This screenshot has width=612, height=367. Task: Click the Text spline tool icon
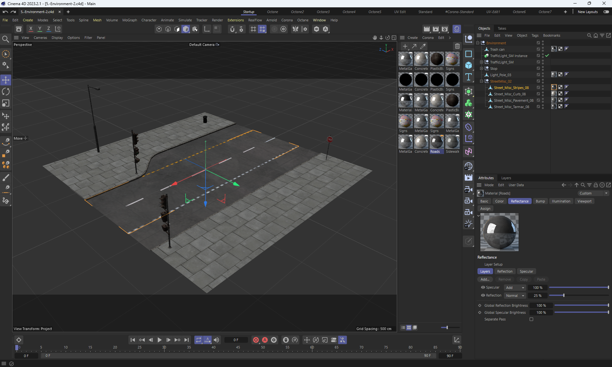(469, 77)
